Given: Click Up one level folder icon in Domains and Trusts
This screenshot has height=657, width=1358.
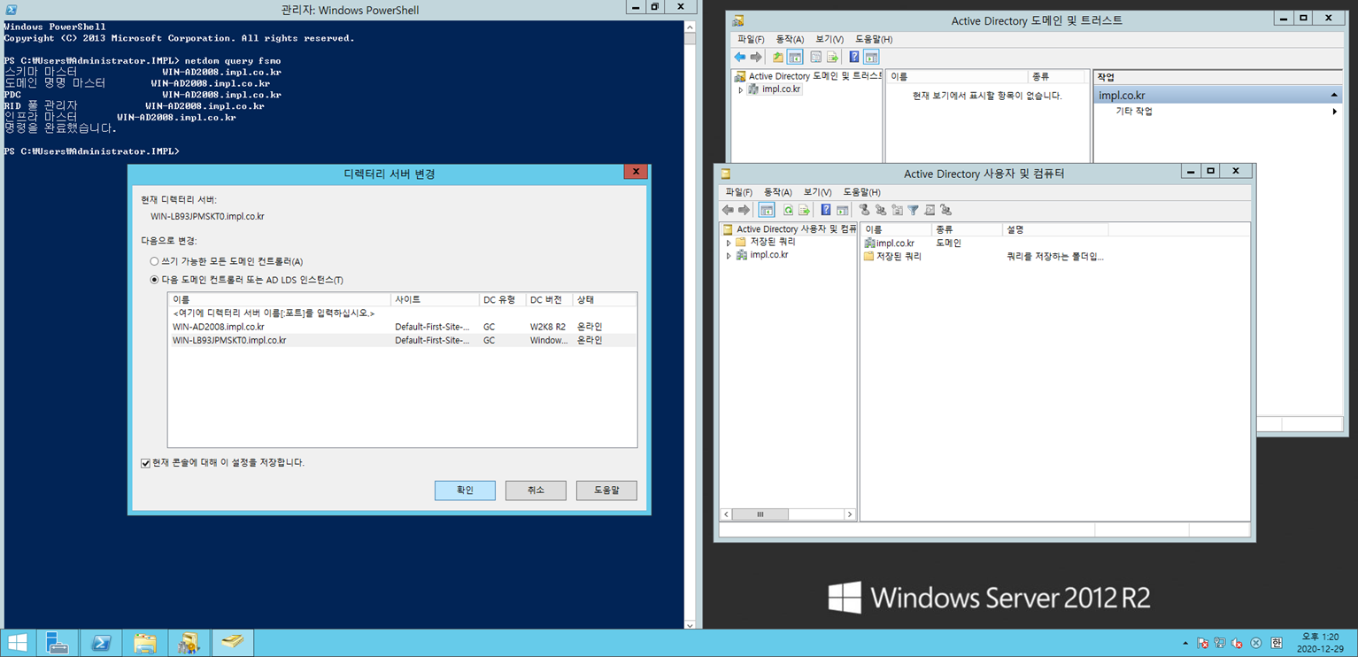Looking at the screenshot, I should (778, 58).
